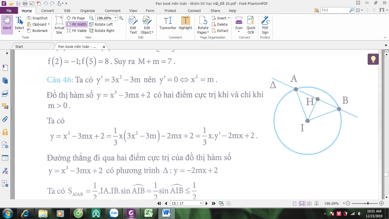Open the page number 15 / 17 dropdown
This screenshot has height=219, width=389.
coord(201,203)
